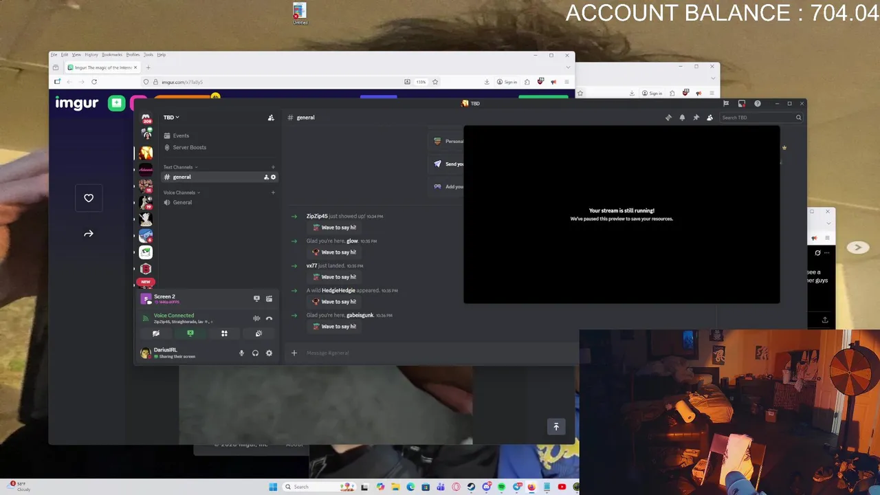880x495 pixels.
Task: Click the imgur heart favorite icon
Action: [x=89, y=198]
